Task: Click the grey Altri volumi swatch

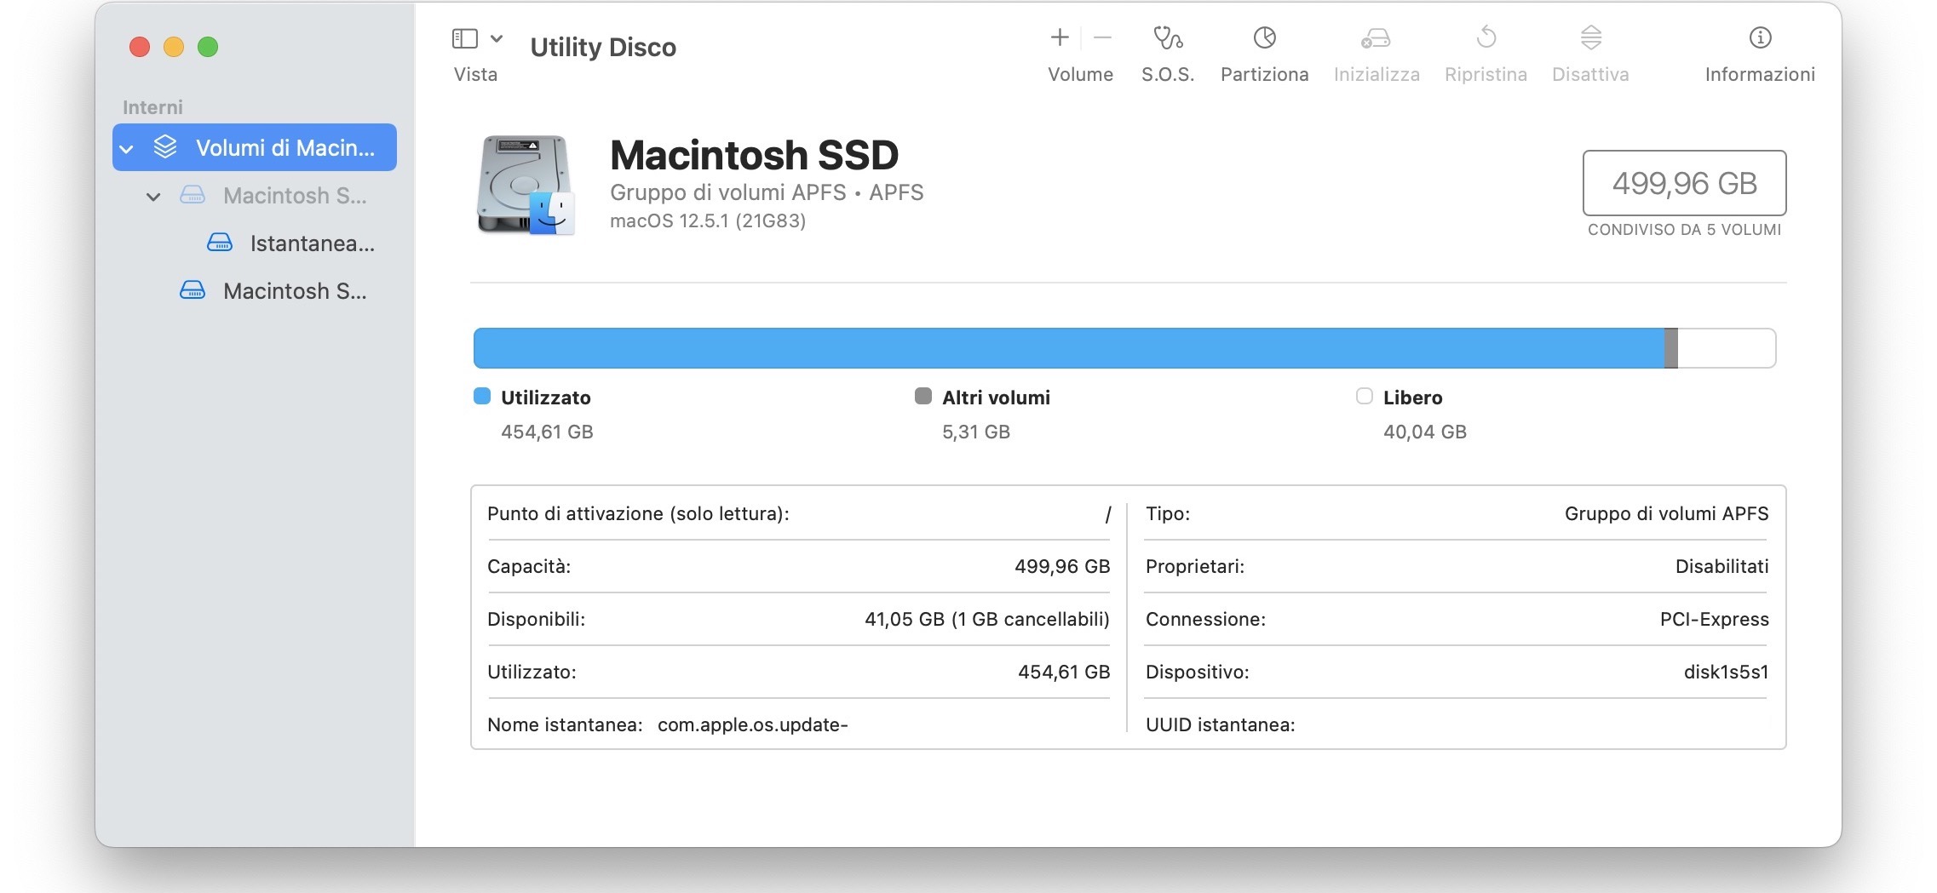Action: tap(923, 396)
